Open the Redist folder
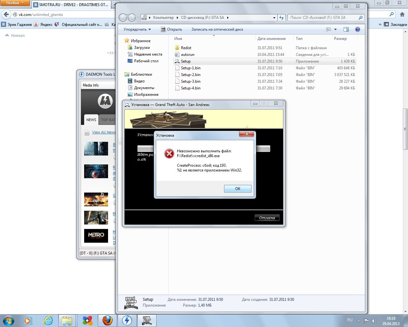The width and height of the screenshot is (408, 327). point(186,48)
